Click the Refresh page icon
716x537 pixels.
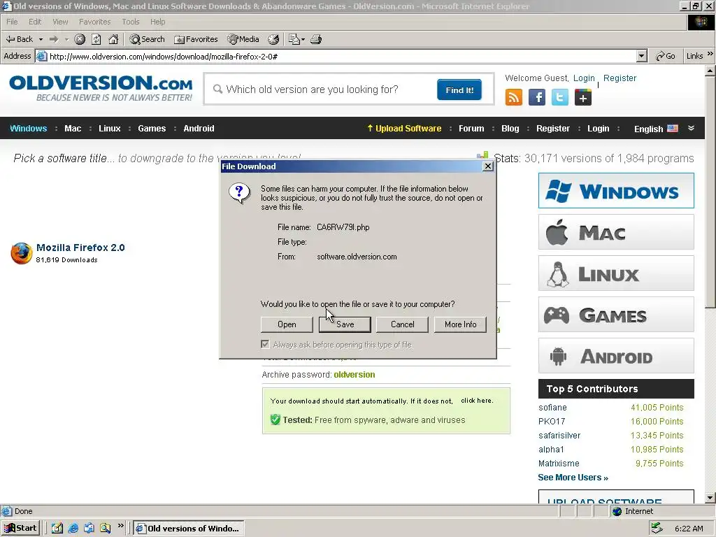pyautogui.click(x=96, y=39)
